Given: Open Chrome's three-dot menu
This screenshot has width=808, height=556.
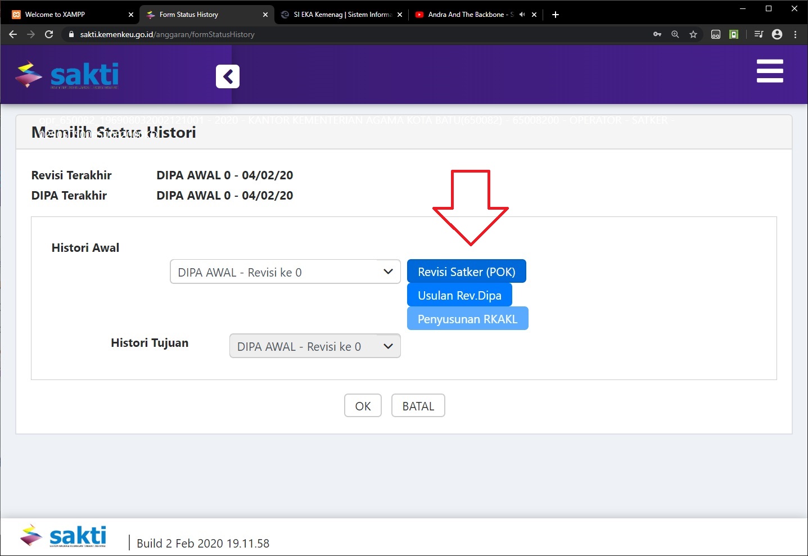Looking at the screenshot, I should pyautogui.click(x=795, y=34).
